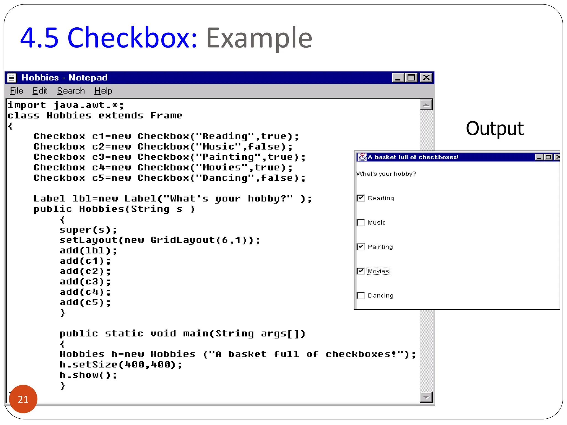Maximize the Hobbies Notepad window
This screenshot has height=425, width=567.
(411, 77)
